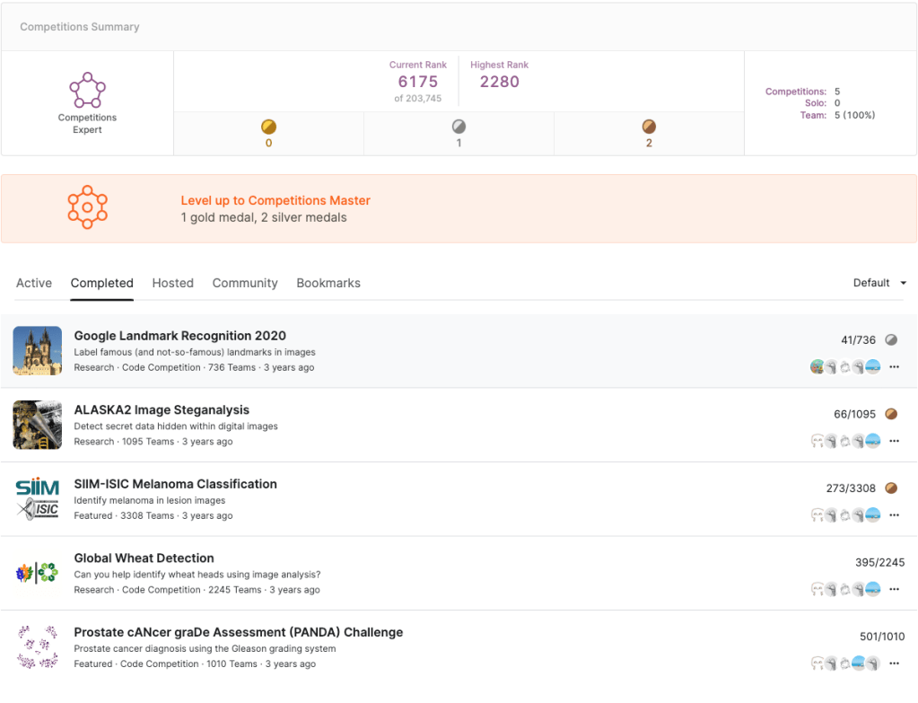Select the Bookmarks tab
Image resolution: width=918 pixels, height=703 pixels.
point(328,283)
